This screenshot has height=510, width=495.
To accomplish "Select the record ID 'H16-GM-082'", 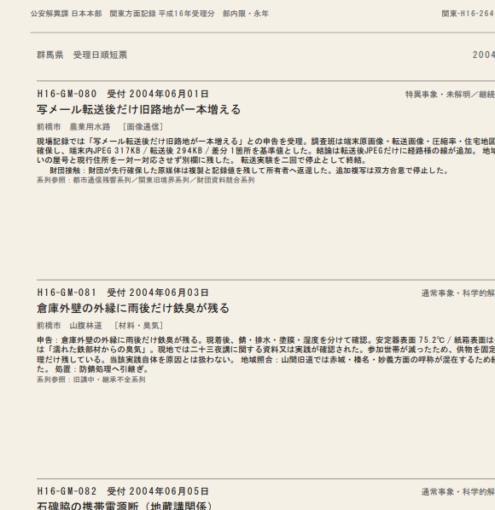I will (x=67, y=491).
